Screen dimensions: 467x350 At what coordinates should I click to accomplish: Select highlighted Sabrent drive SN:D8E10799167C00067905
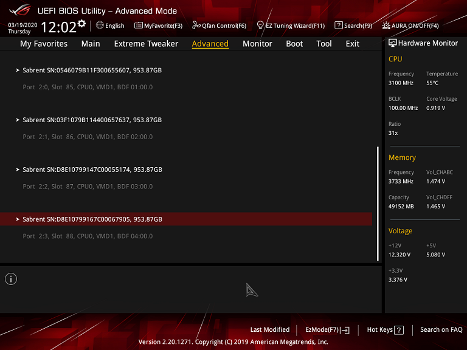[x=92, y=219]
